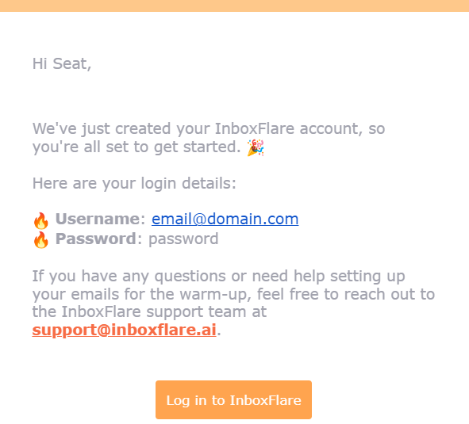Click the fire emoji beside Username
The width and height of the screenshot is (469, 424).
click(40, 220)
